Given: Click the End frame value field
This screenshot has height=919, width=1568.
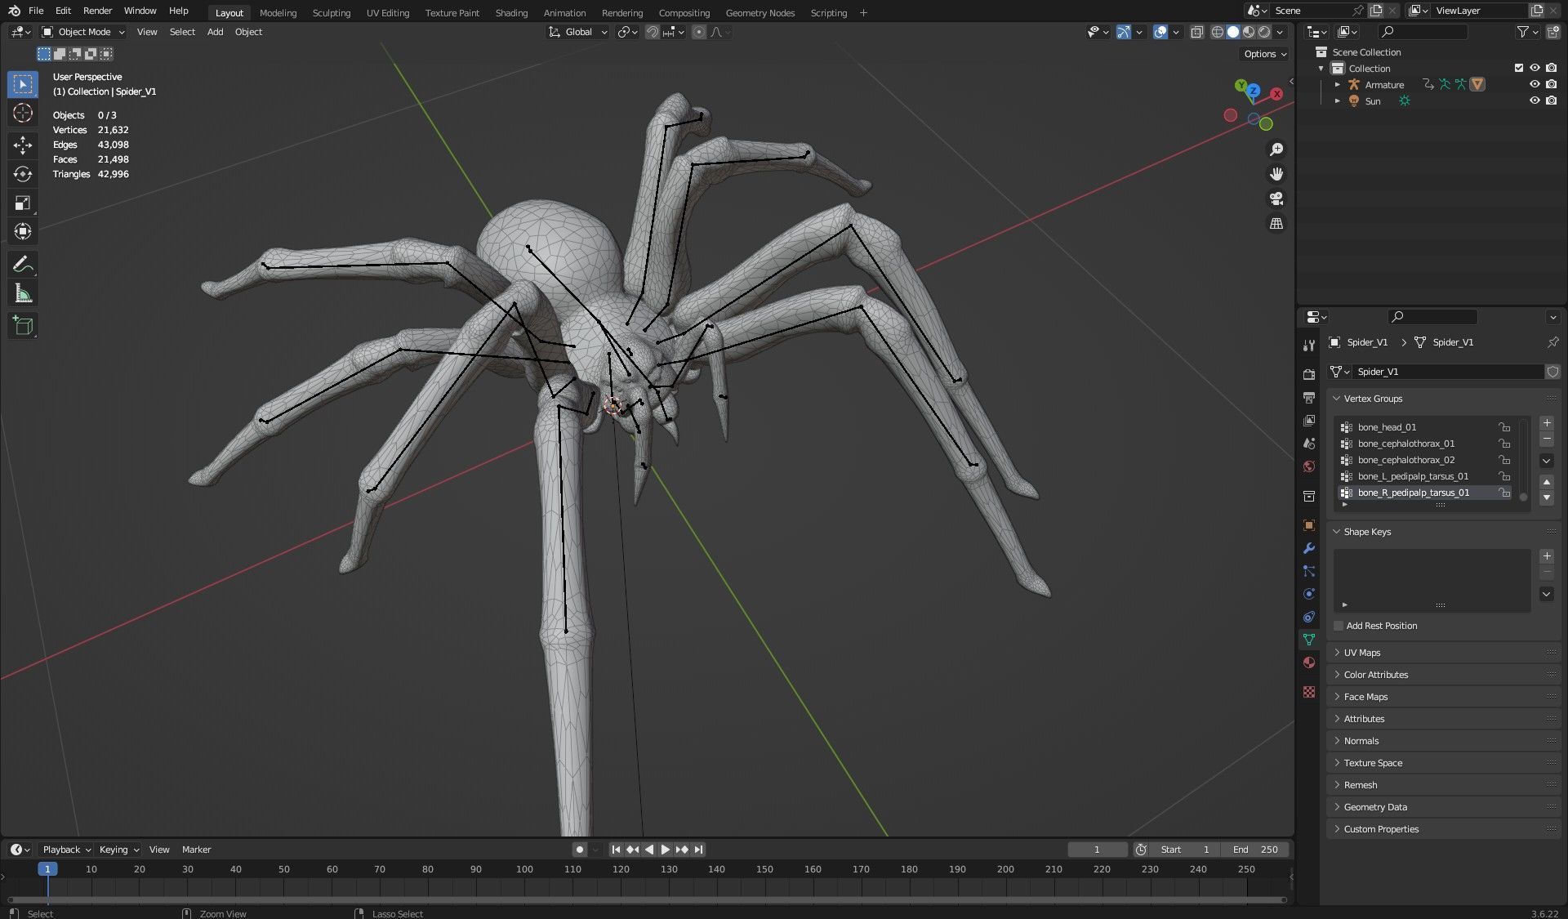Looking at the screenshot, I should tap(1254, 850).
